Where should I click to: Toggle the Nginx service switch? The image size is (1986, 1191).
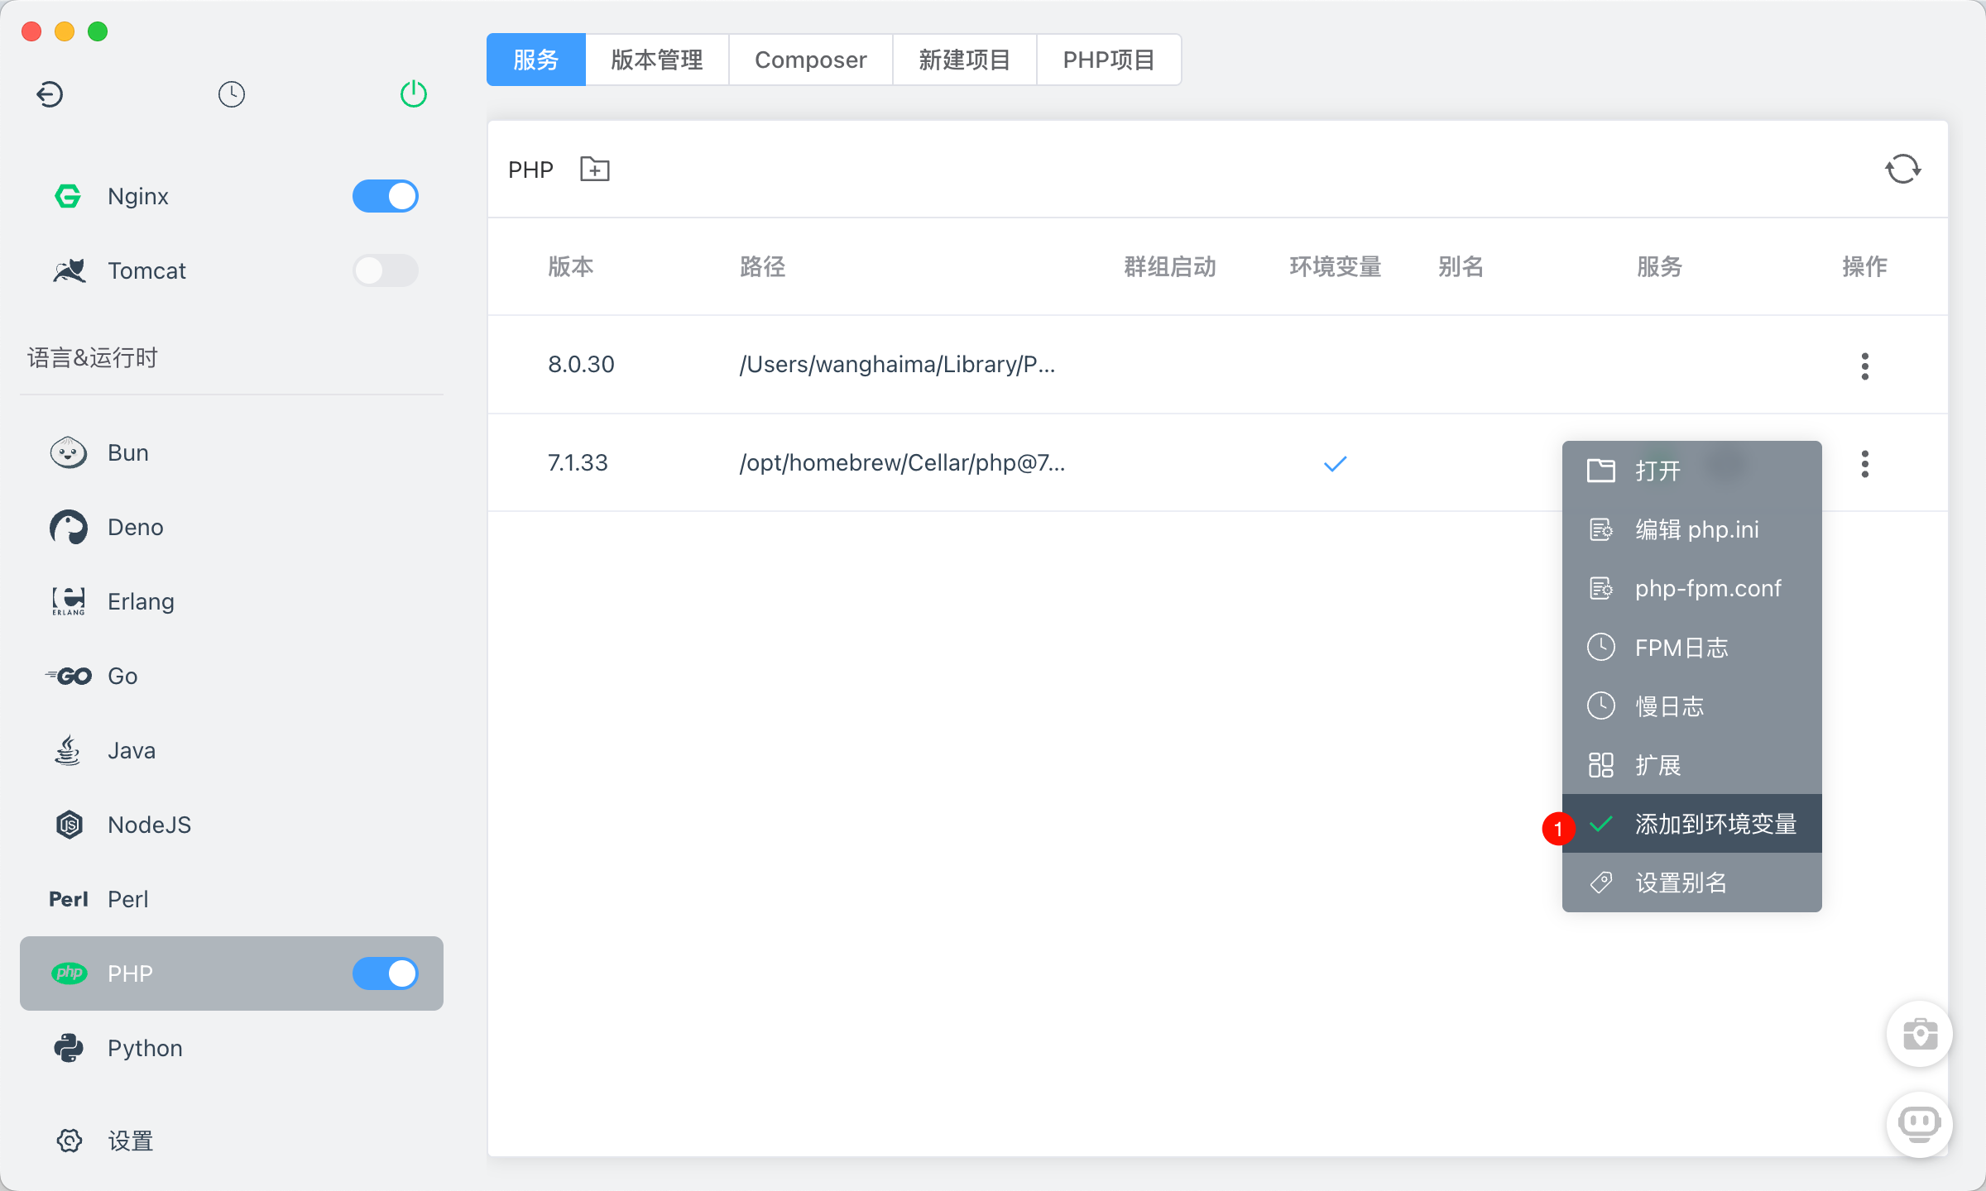click(386, 196)
